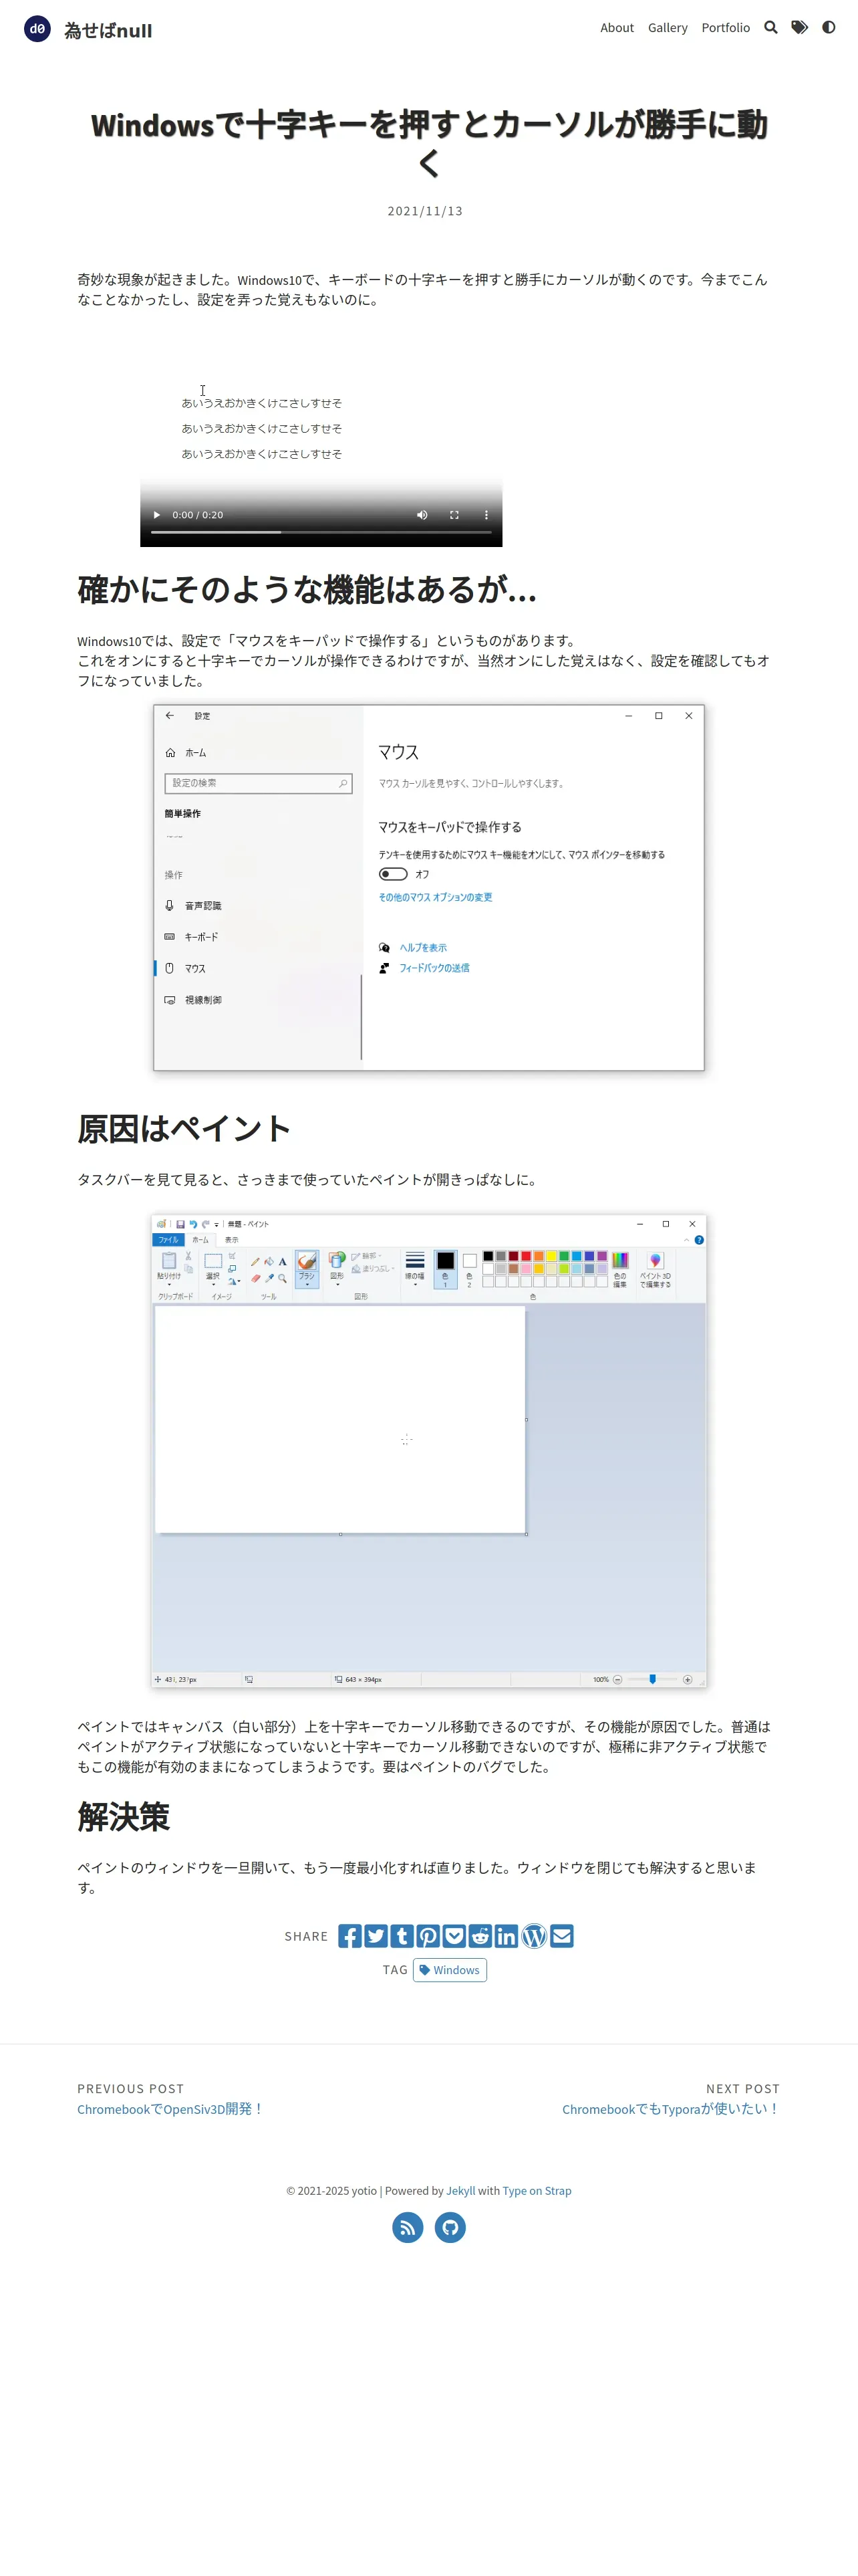858x2576 pixels.
Task: Click the site logo avatar
Action: coord(37,29)
